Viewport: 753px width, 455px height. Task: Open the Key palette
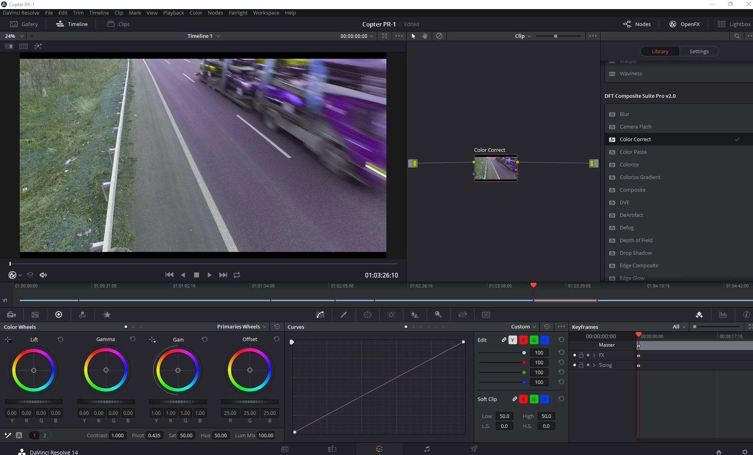click(438, 315)
